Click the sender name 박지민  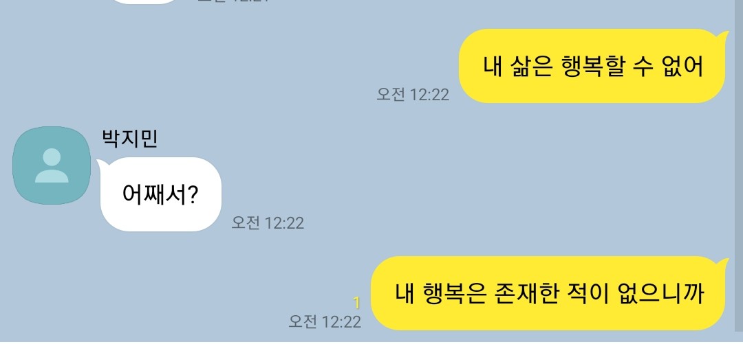130,139
